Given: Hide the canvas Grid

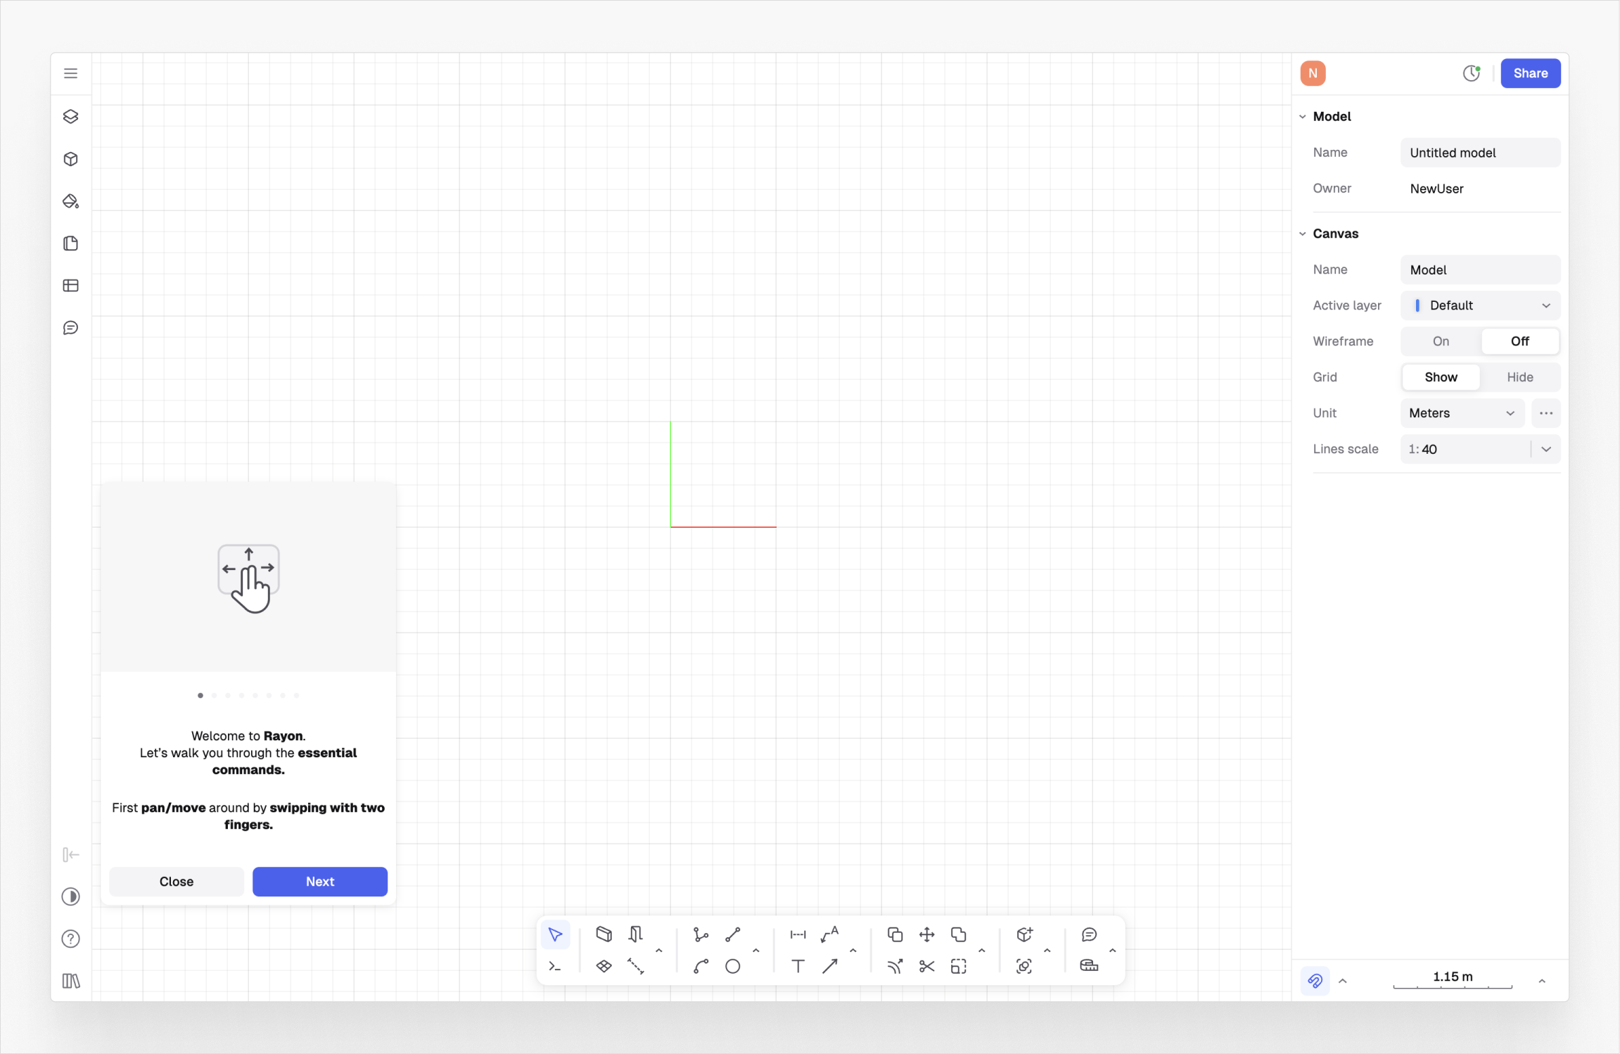Looking at the screenshot, I should point(1519,377).
